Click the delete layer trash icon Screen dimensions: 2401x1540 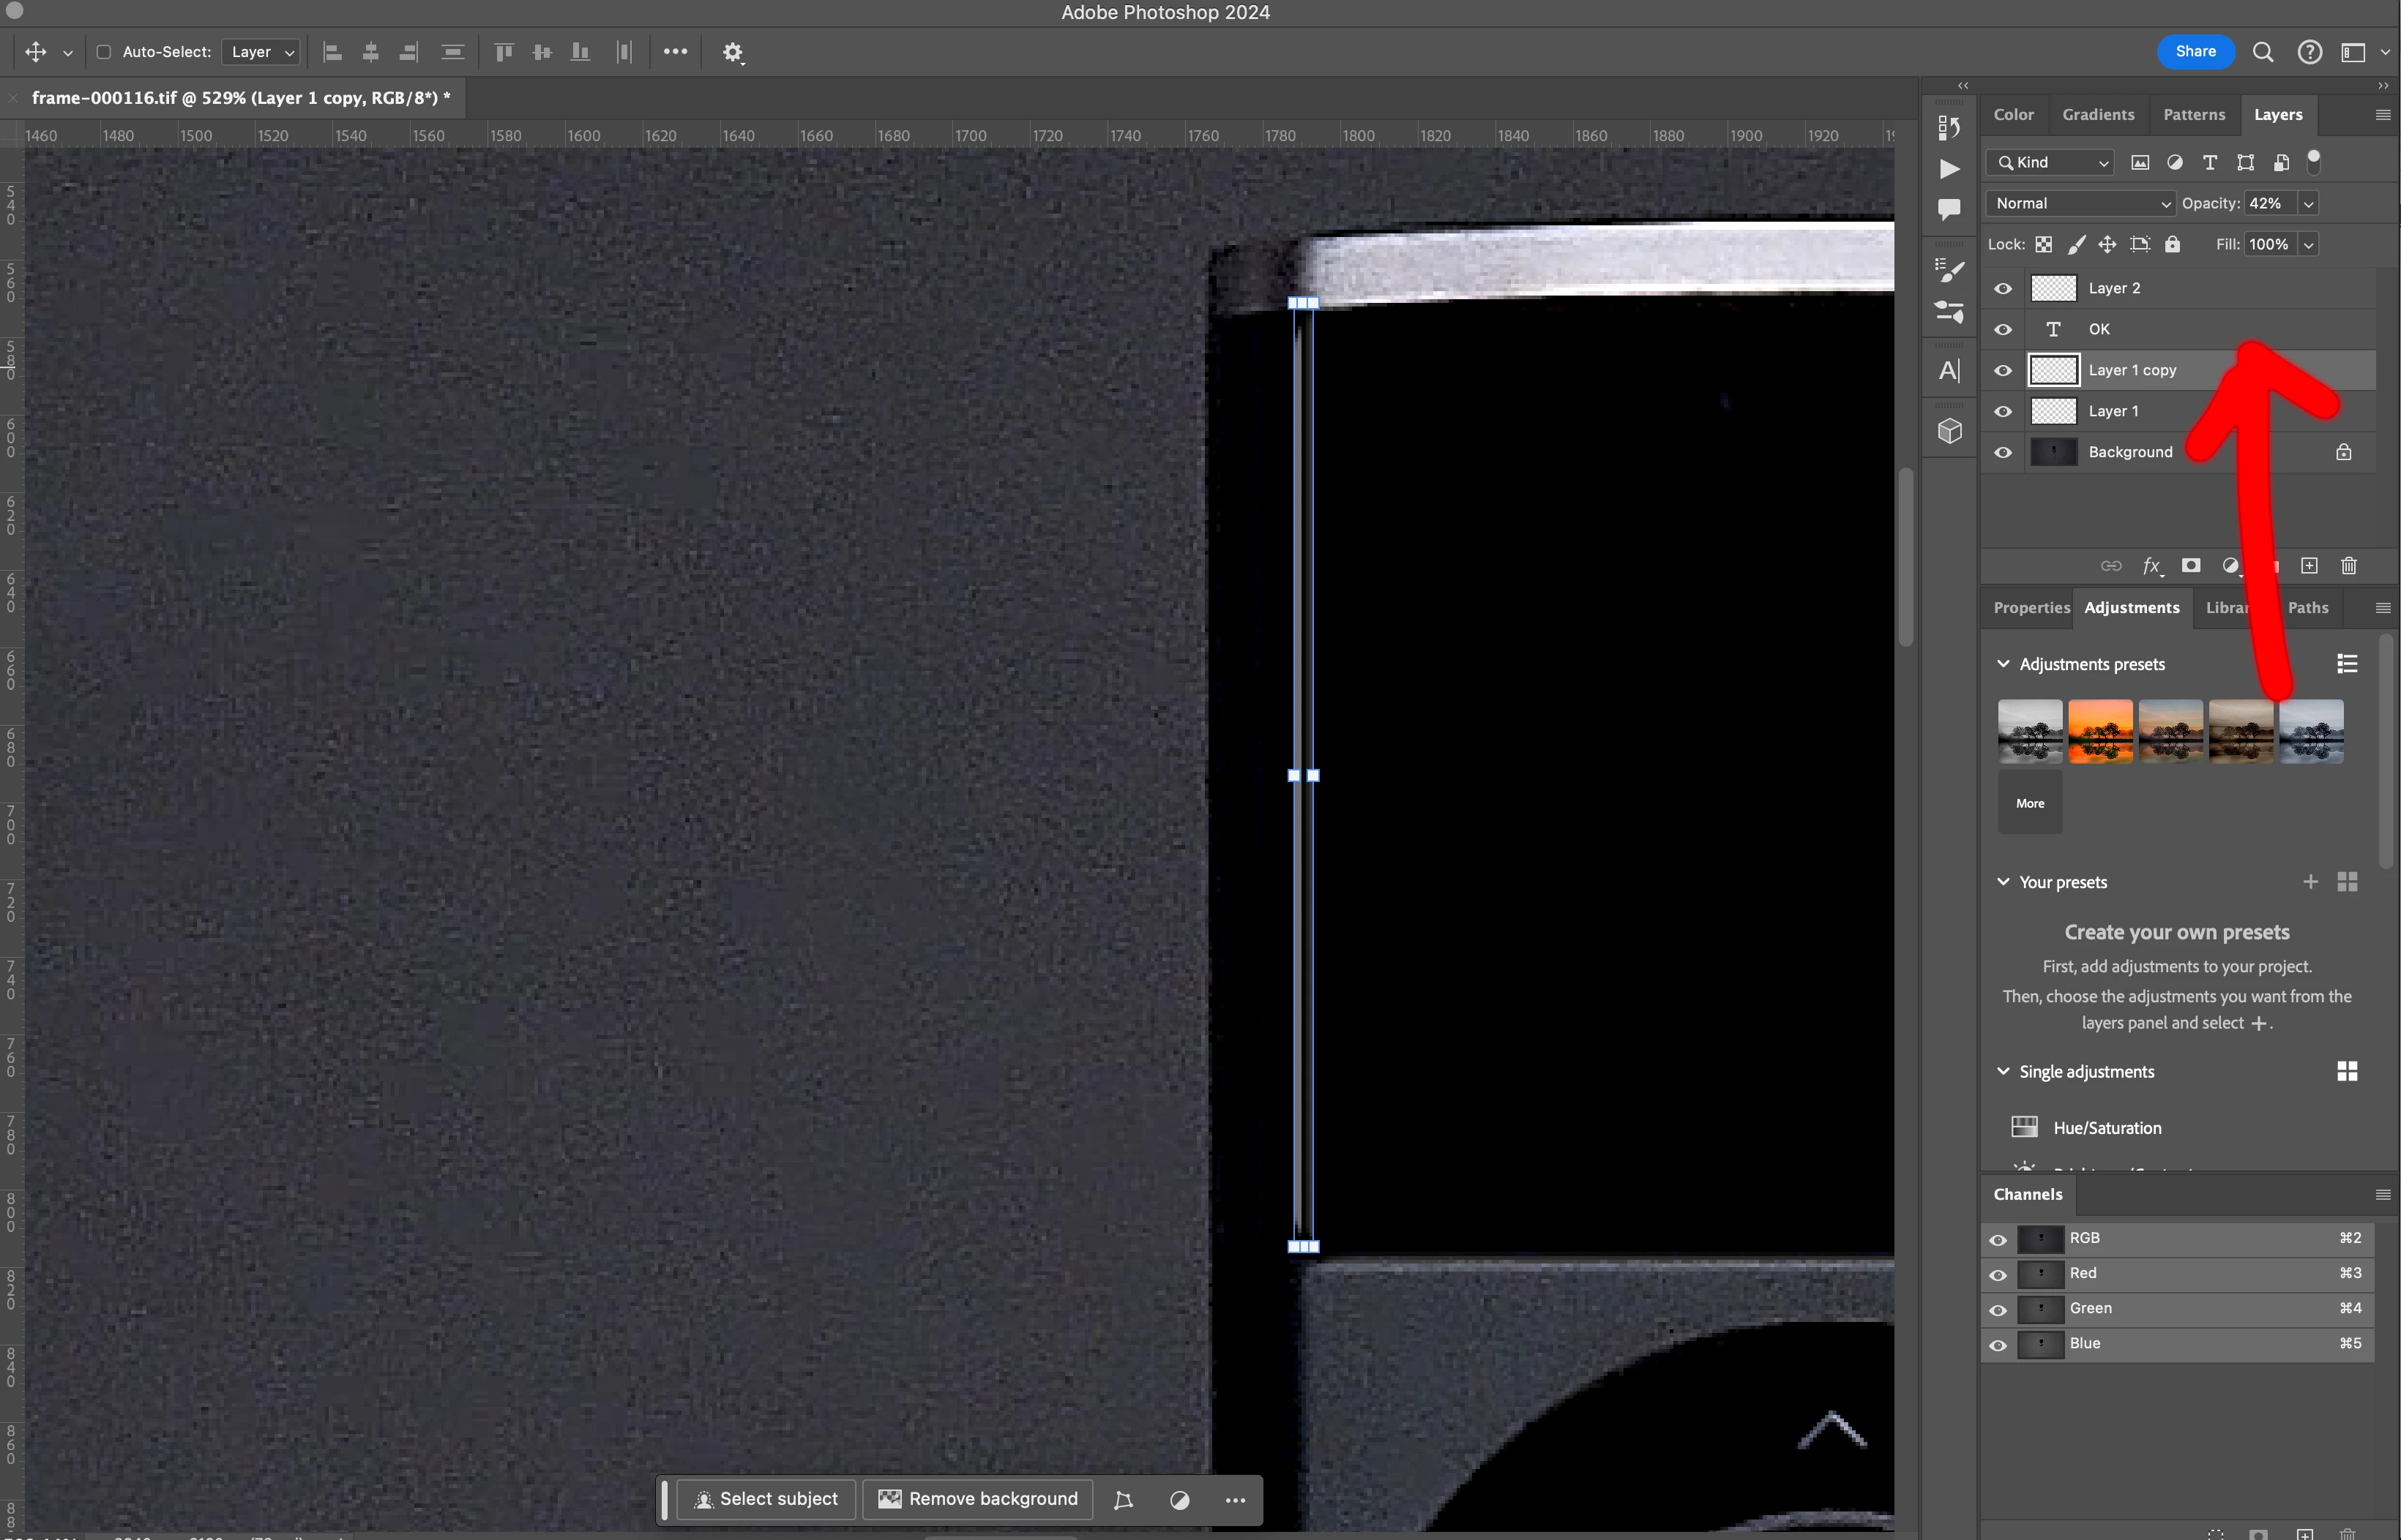(x=2348, y=566)
